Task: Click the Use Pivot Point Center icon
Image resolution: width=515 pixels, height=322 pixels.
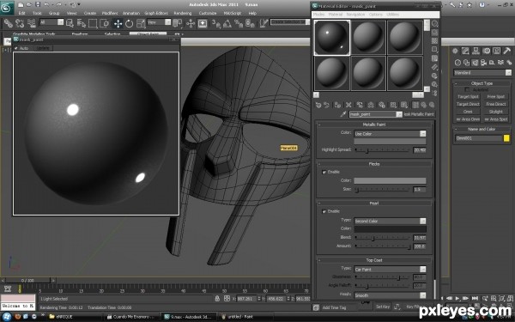Action: click(x=178, y=23)
